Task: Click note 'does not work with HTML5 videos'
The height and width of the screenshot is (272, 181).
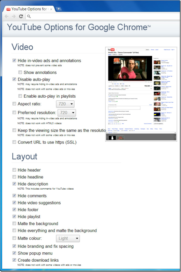Action: 39,123
